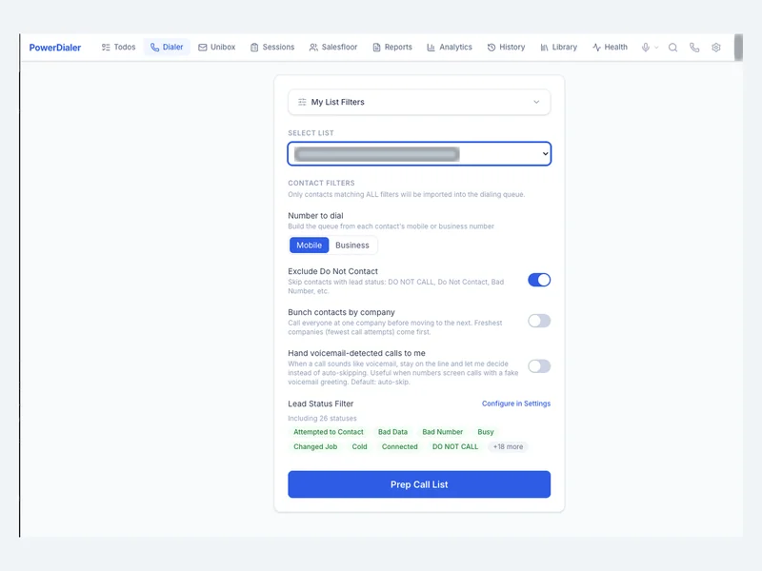The width and height of the screenshot is (762, 571).
Task: Open the Reports tab
Action: [392, 47]
